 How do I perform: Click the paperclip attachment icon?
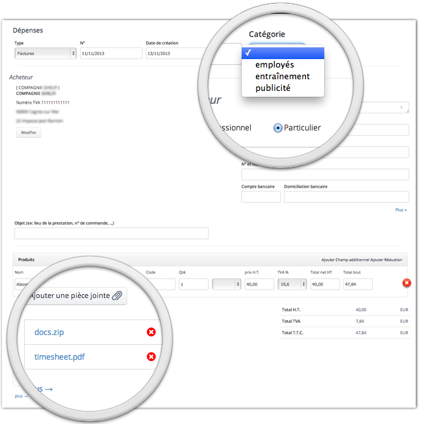click(117, 295)
